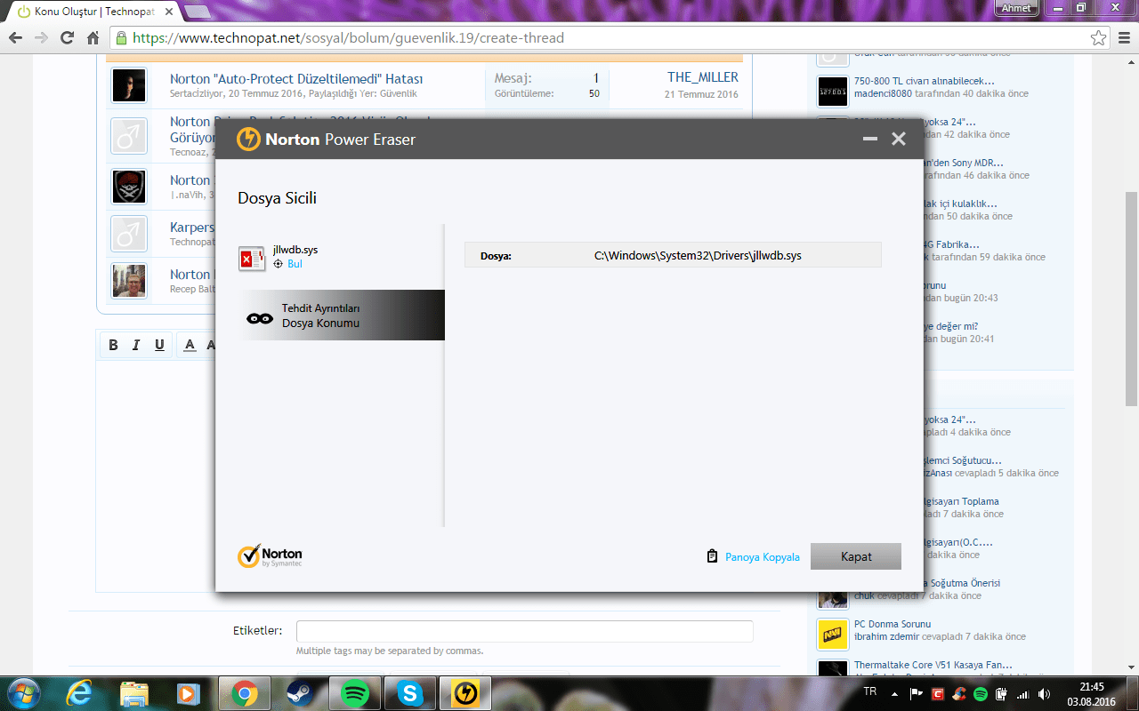Click the file path C:\Windows\System32\Drivers\jllwdb.sys
This screenshot has width=1139, height=711.
(698, 256)
